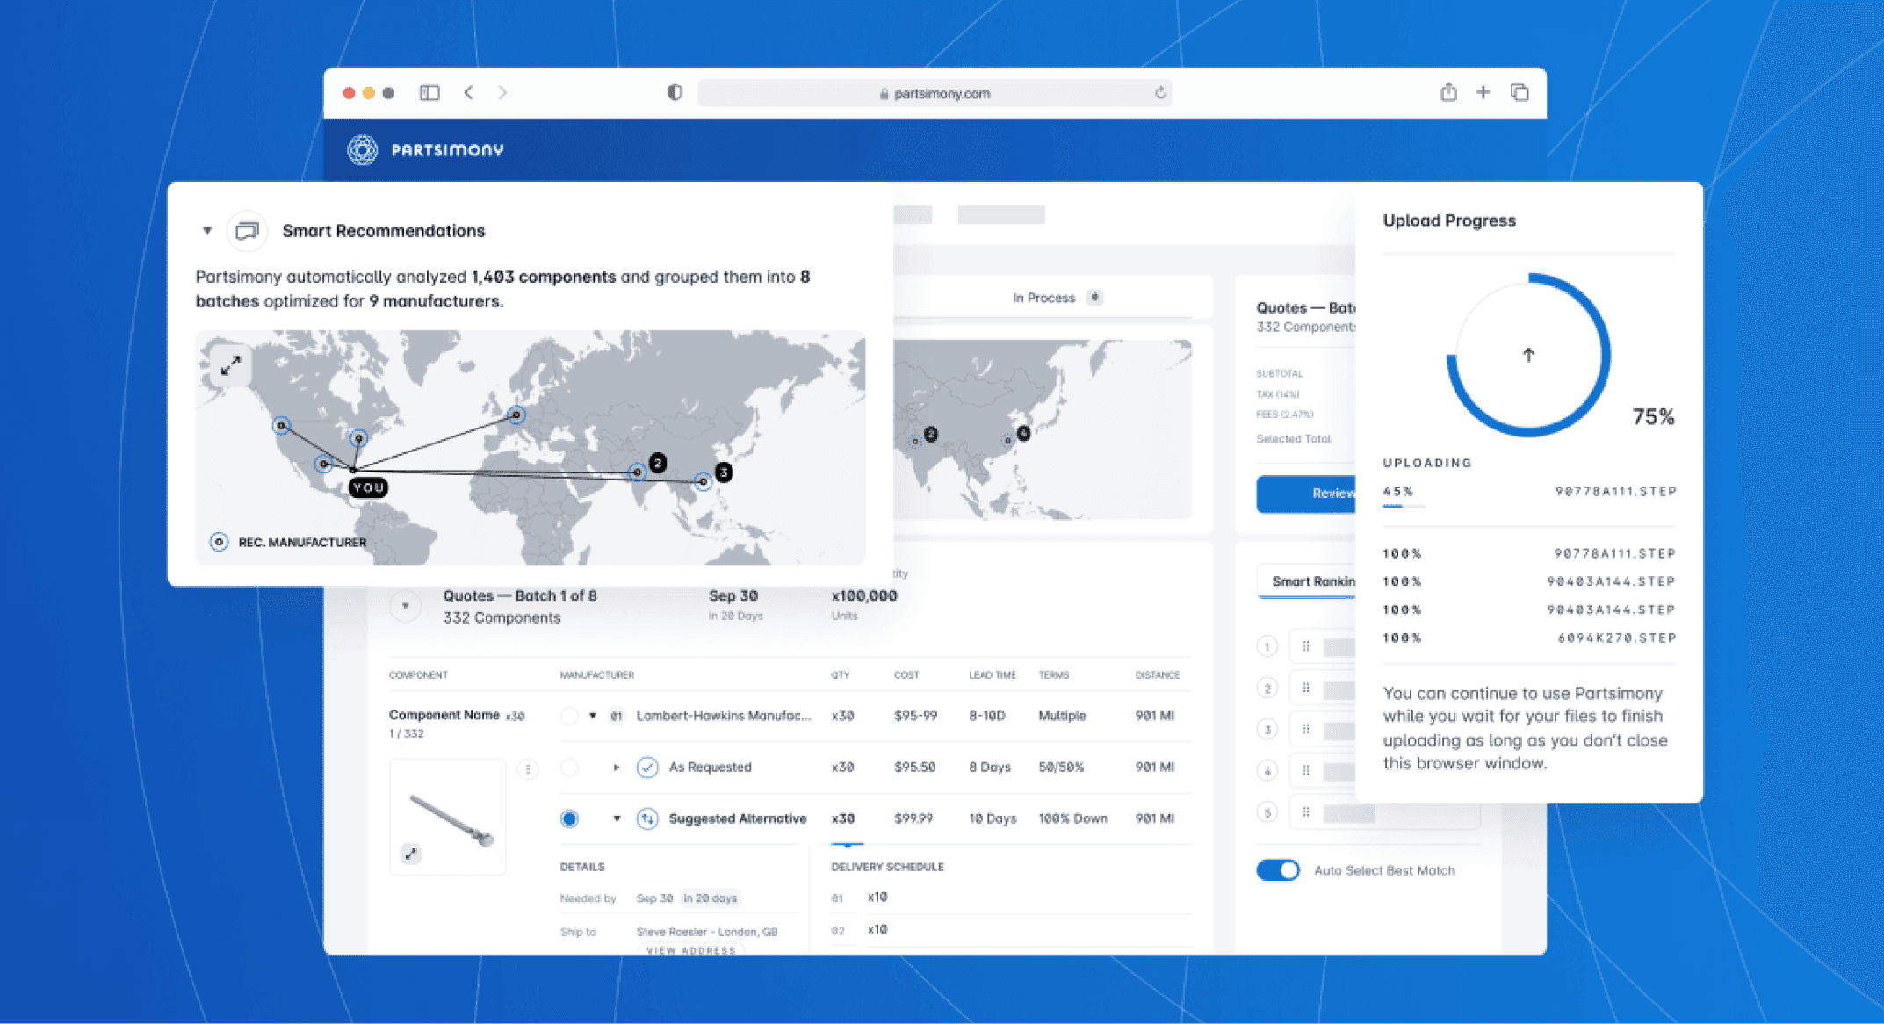Expand the As Requested row arrow

coord(617,768)
